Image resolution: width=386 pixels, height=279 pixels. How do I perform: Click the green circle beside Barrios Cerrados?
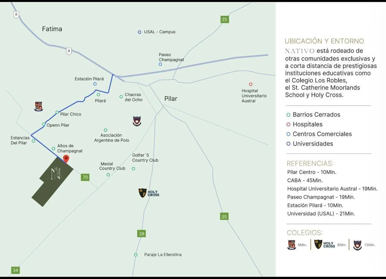(288, 115)
